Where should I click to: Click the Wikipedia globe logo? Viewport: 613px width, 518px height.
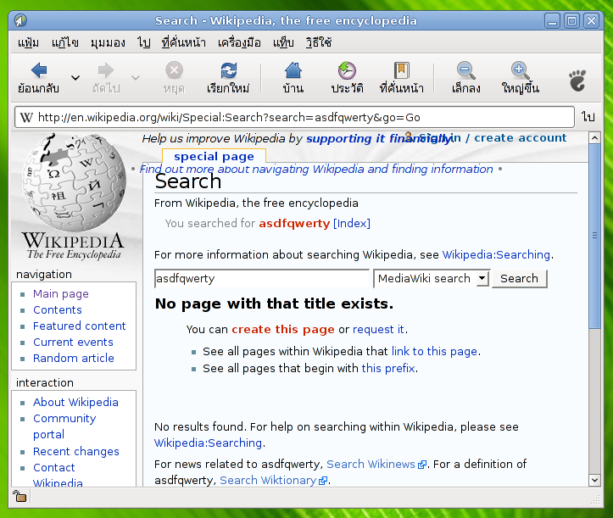tap(74, 182)
